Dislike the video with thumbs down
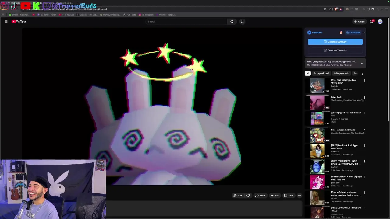390x219 pixels. tap(248, 196)
